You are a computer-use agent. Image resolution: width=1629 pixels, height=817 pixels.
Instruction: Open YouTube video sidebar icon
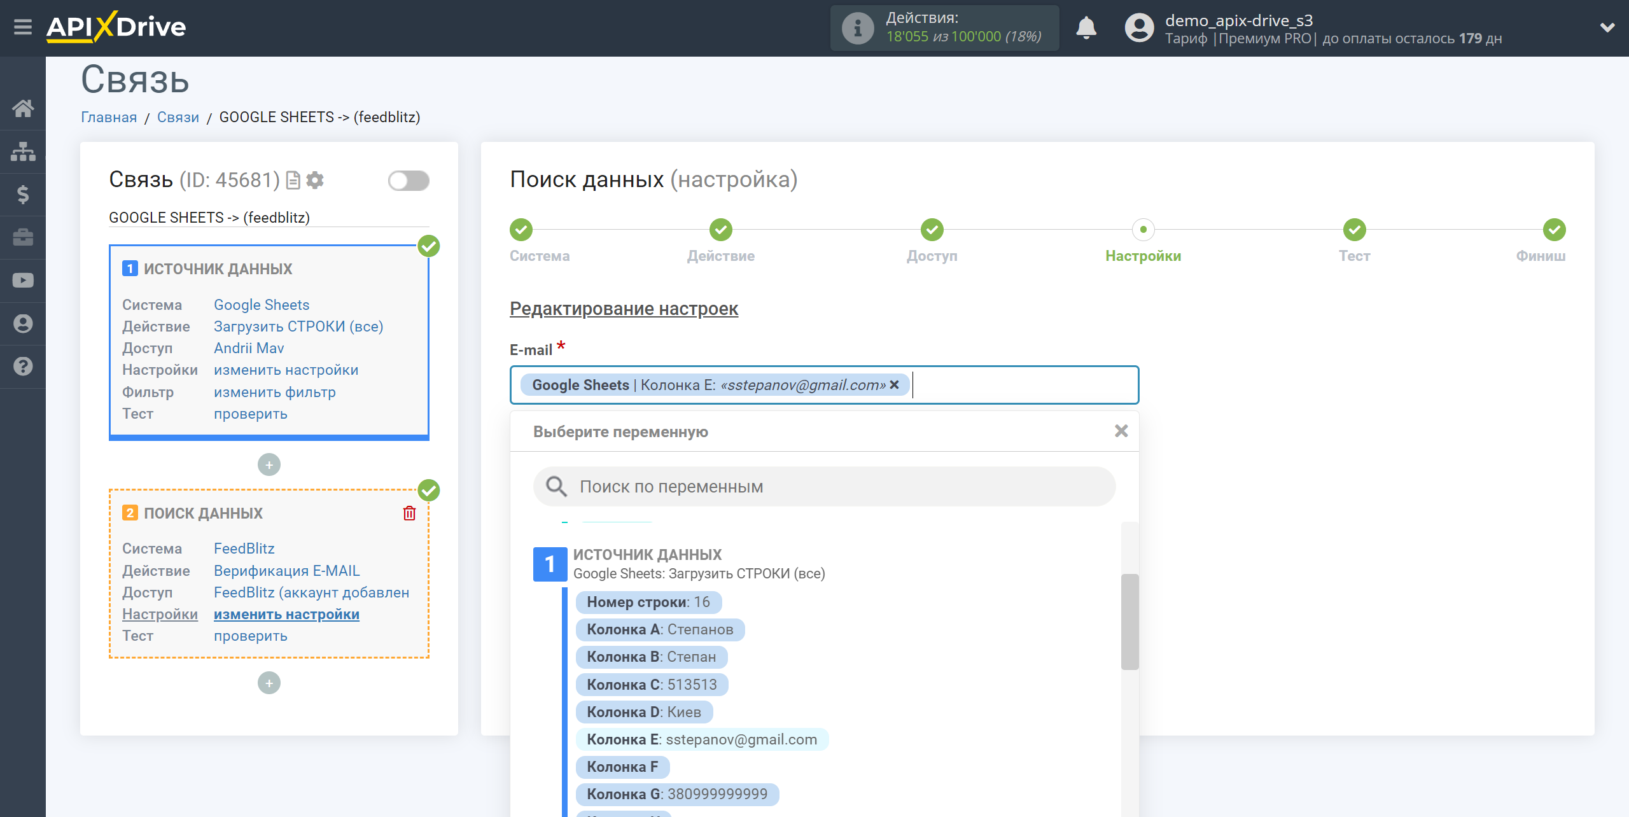[x=23, y=281]
